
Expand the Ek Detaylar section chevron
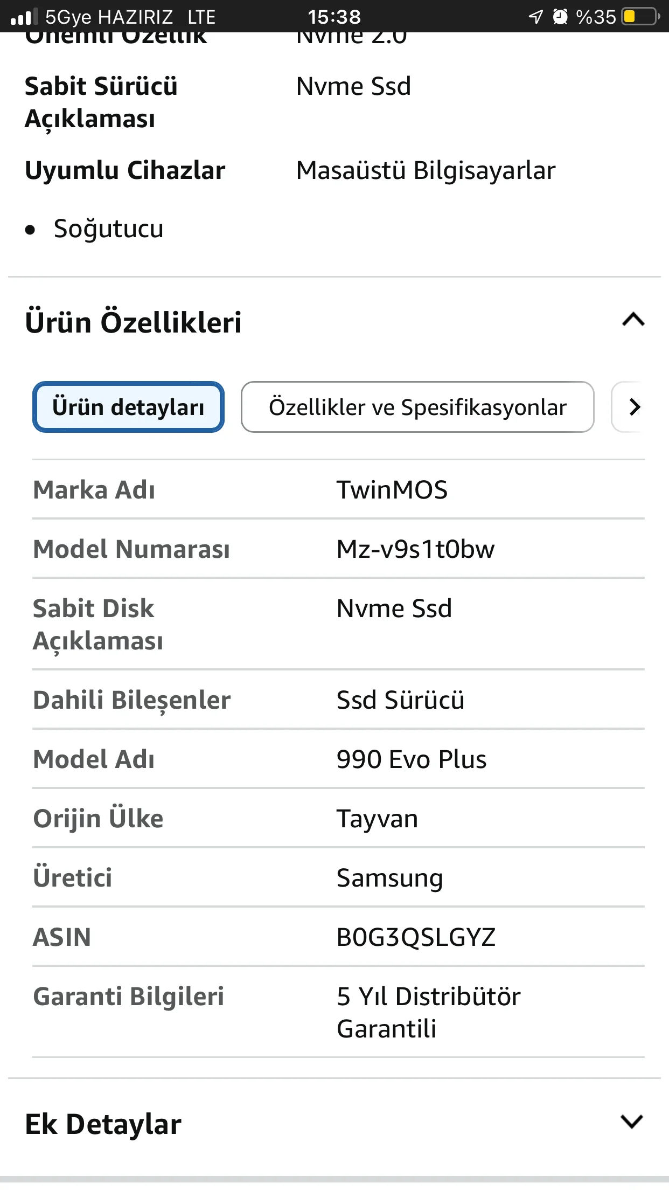point(632,1122)
